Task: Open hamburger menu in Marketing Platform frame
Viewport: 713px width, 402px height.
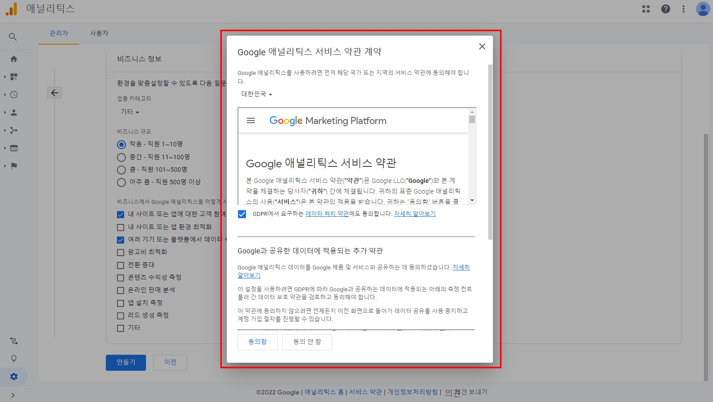Action: coord(251,120)
